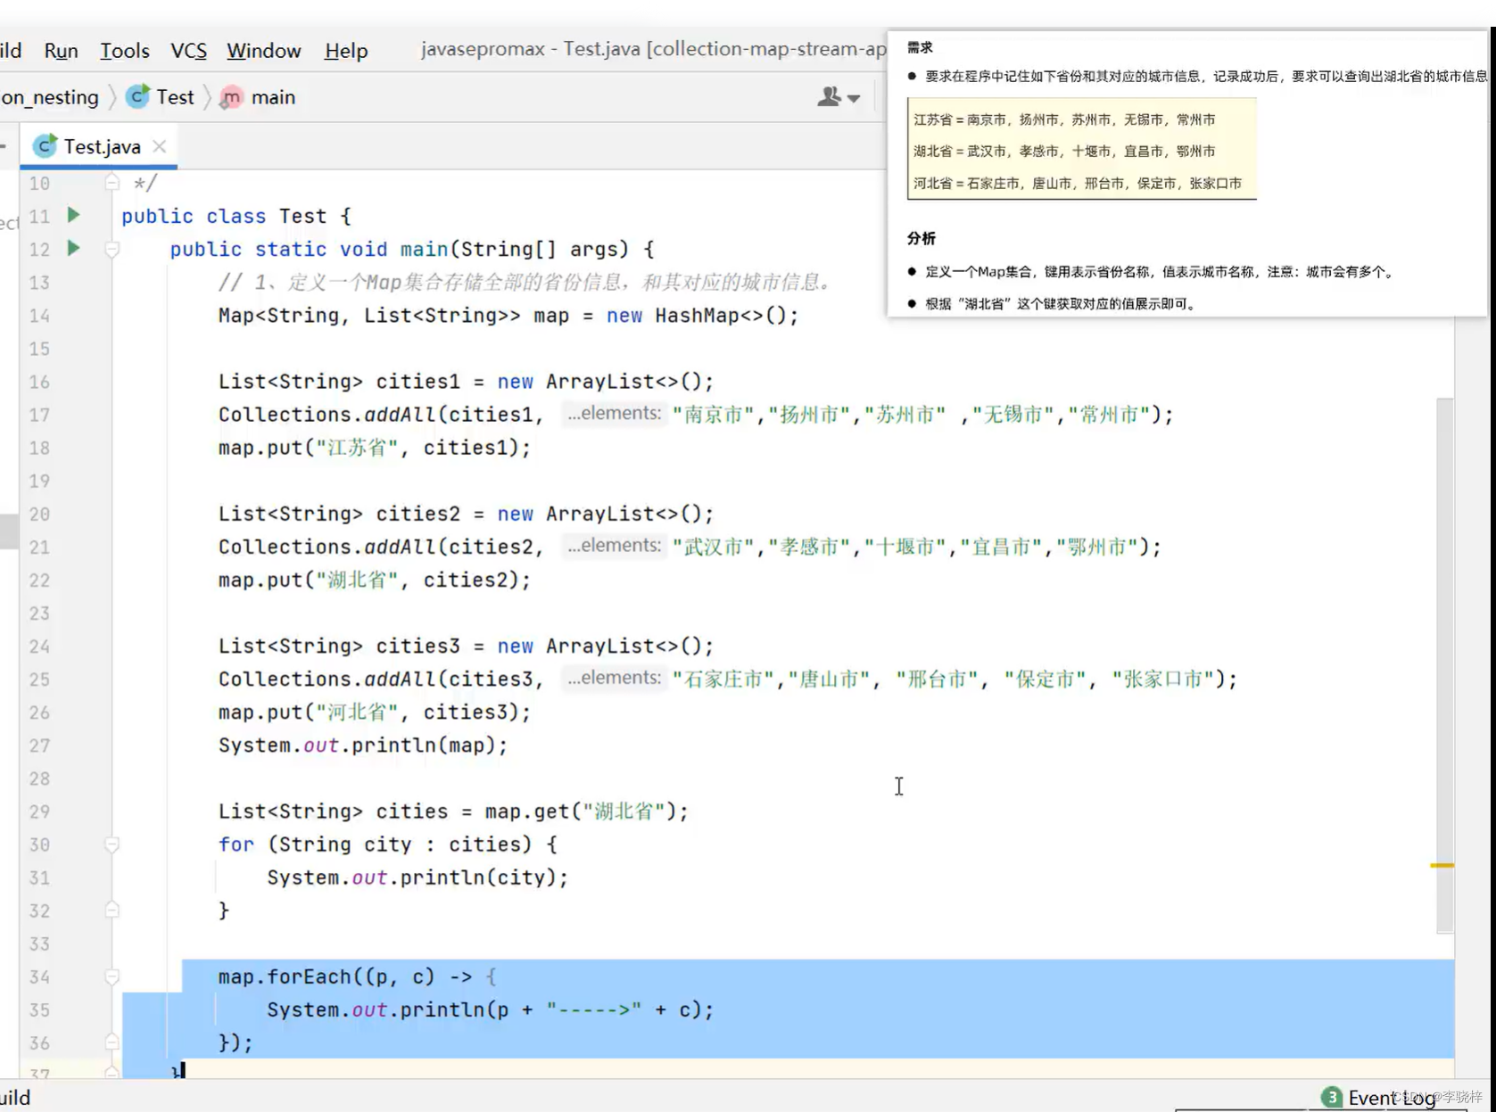Image resolution: width=1496 pixels, height=1112 pixels.
Task: Click System.out.println(city) on line 31
Action: pos(417,877)
